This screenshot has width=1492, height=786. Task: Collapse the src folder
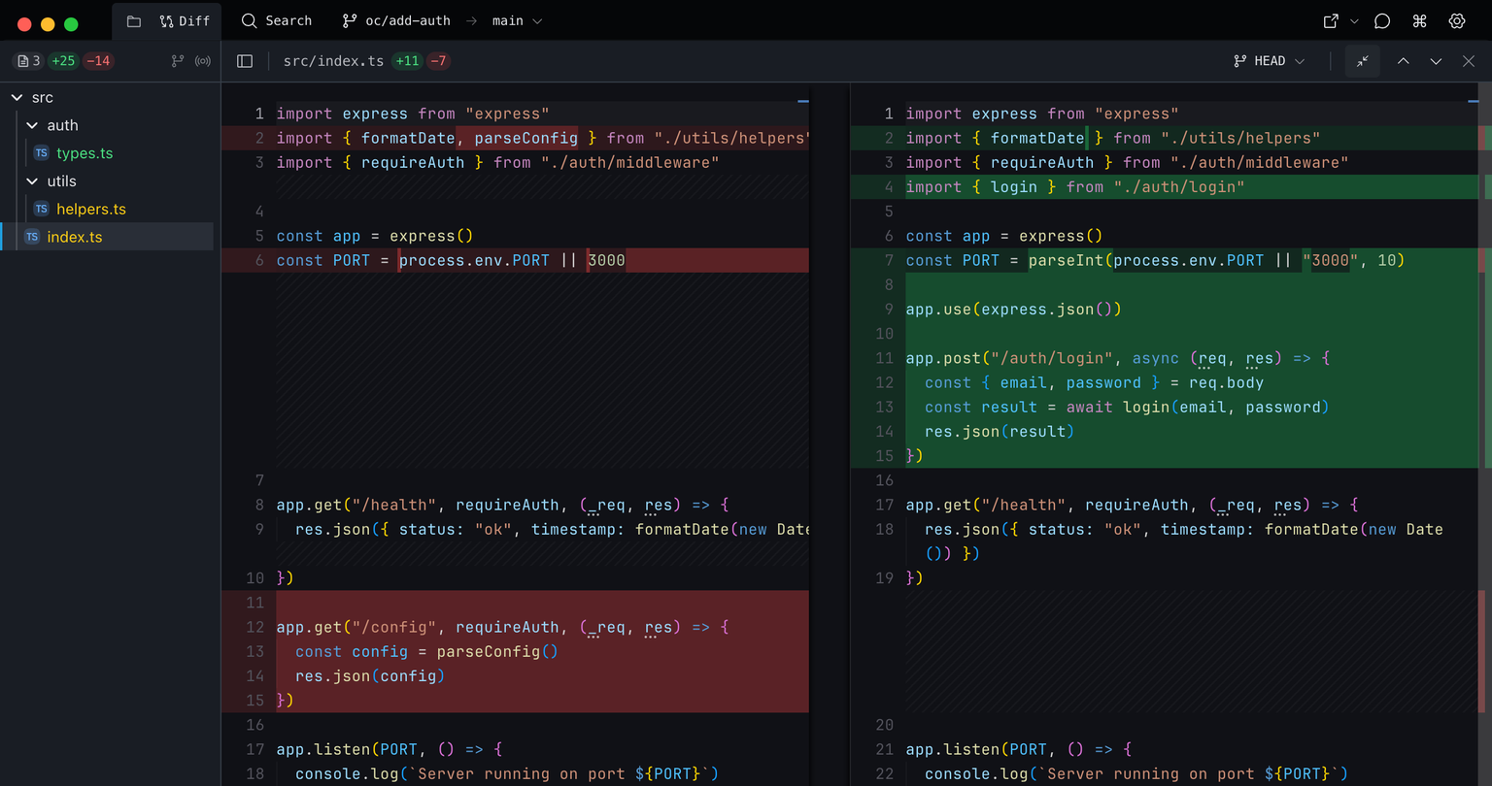point(17,97)
